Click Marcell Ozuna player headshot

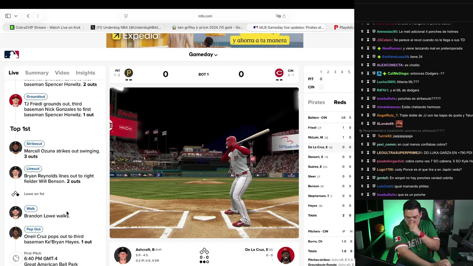pos(16,148)
